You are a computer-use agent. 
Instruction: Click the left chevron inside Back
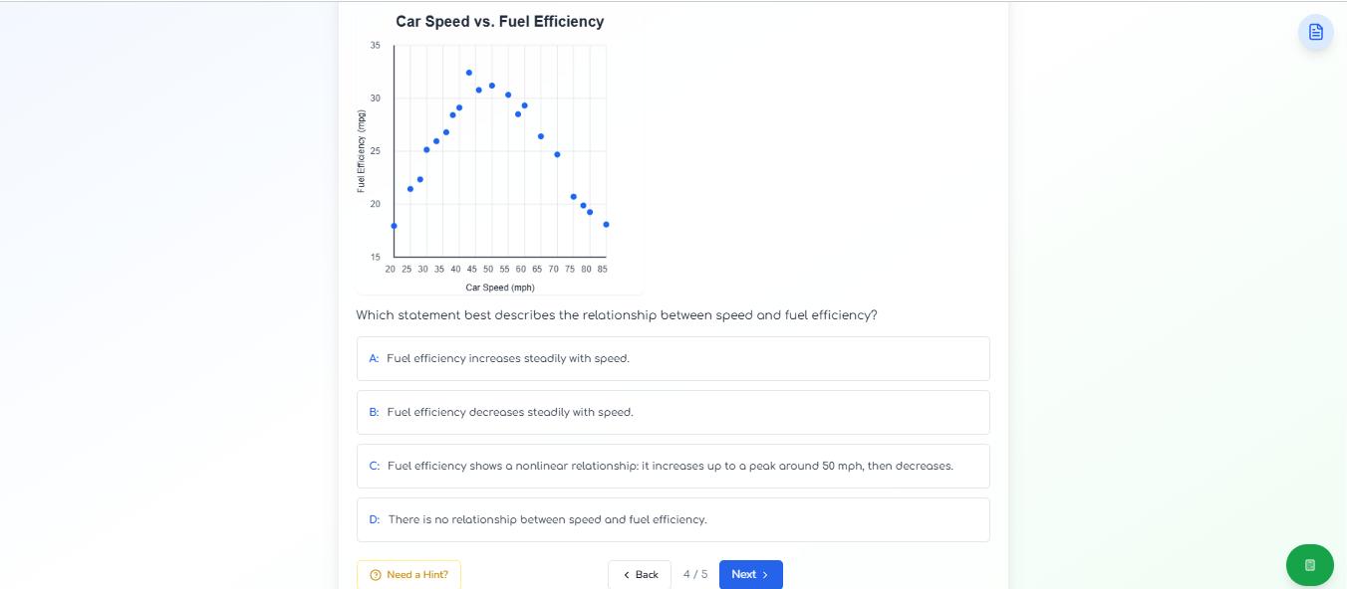point(627,575)
